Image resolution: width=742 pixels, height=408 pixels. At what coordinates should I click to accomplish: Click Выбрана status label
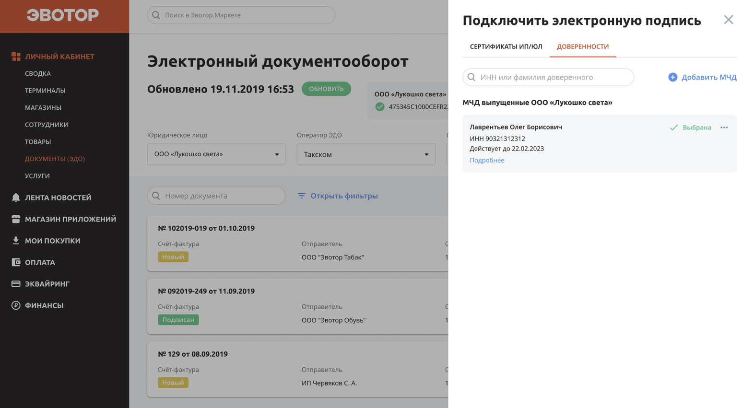coord(697,128)
